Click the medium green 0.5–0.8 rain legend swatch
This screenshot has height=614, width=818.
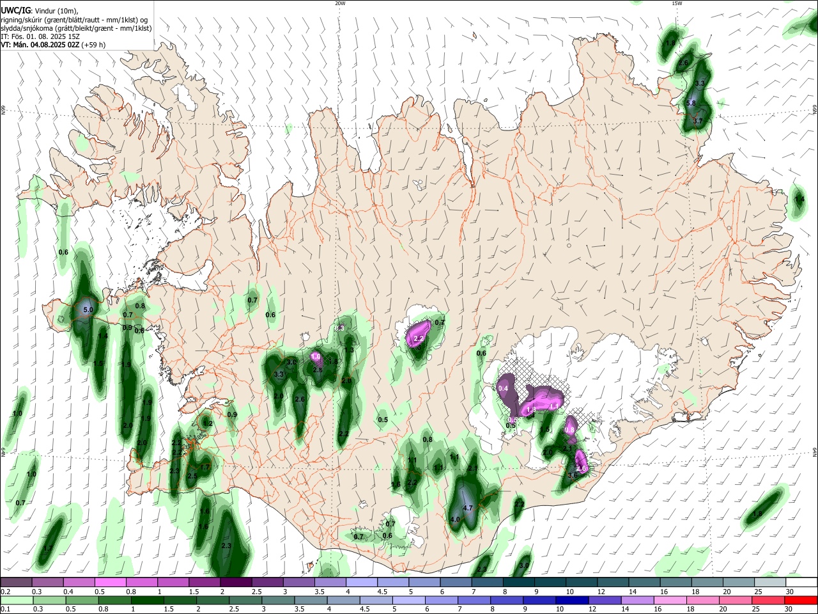pos(81,600)
